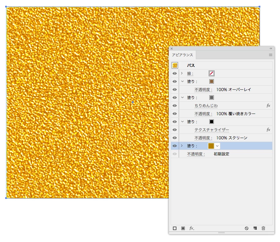Open fx options on テクスチャライザー row

coord(268,130)
